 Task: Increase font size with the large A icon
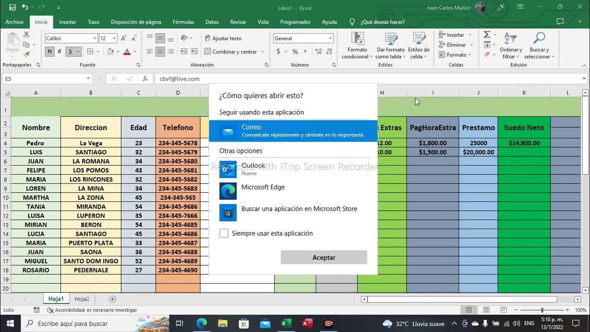pos(123,38)
